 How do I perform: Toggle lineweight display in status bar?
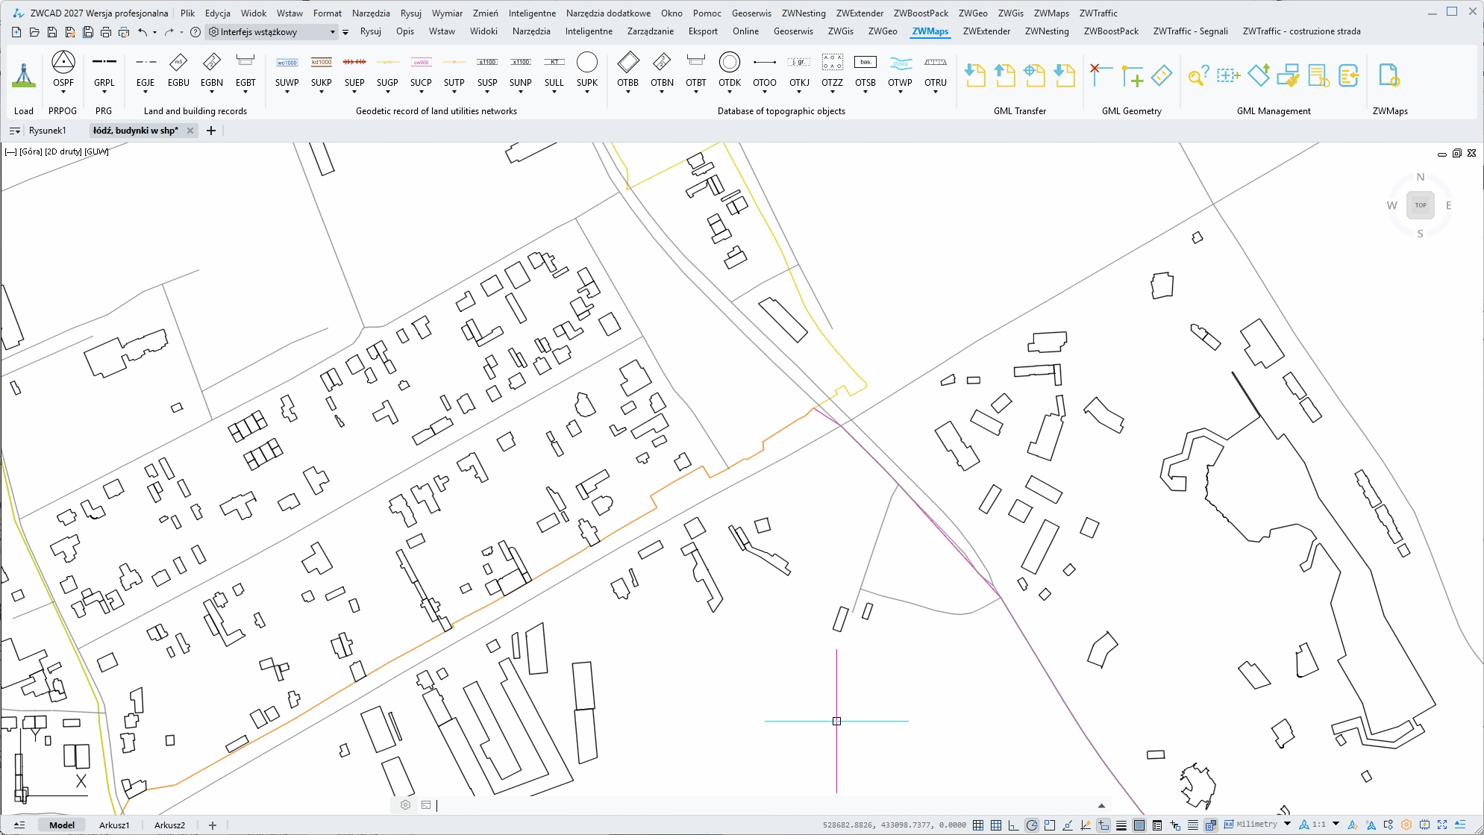tap(1121, 825)
